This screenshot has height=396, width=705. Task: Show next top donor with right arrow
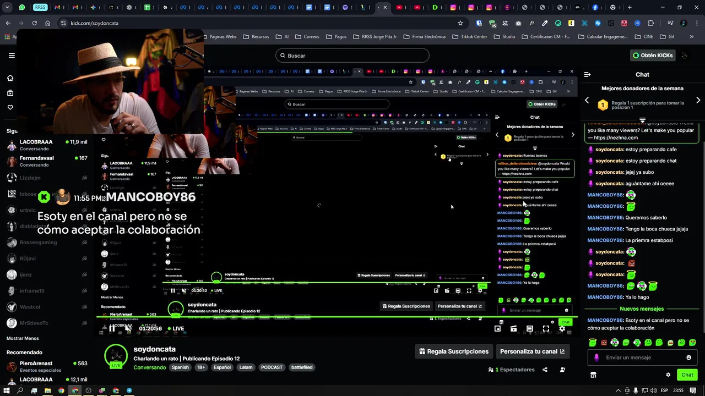point(698,100)
